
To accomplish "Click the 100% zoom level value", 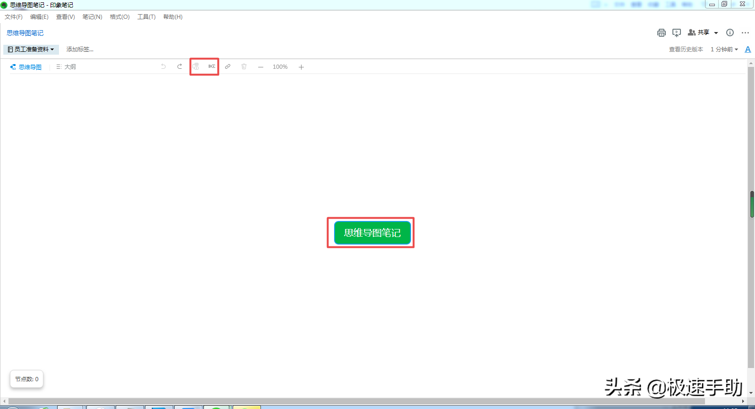I will point(280,67).
